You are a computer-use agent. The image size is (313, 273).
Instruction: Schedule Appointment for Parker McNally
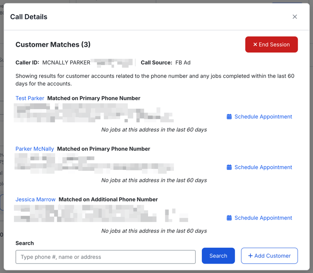263,167
